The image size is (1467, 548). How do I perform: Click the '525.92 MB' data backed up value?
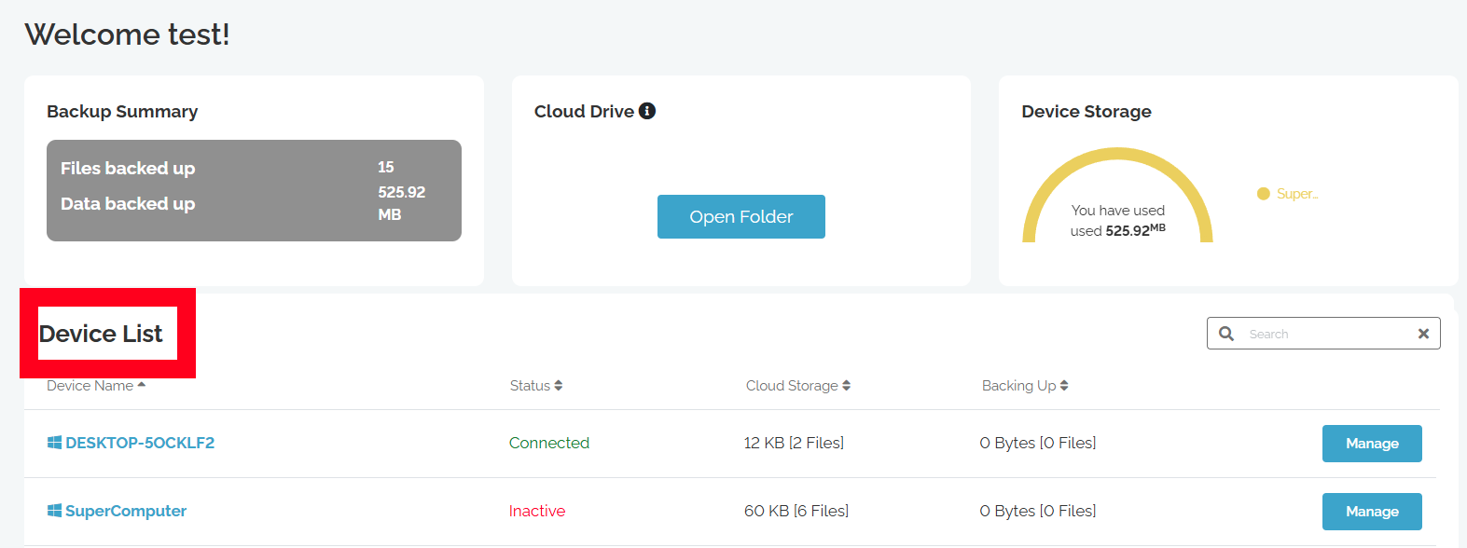click(402, 203)
